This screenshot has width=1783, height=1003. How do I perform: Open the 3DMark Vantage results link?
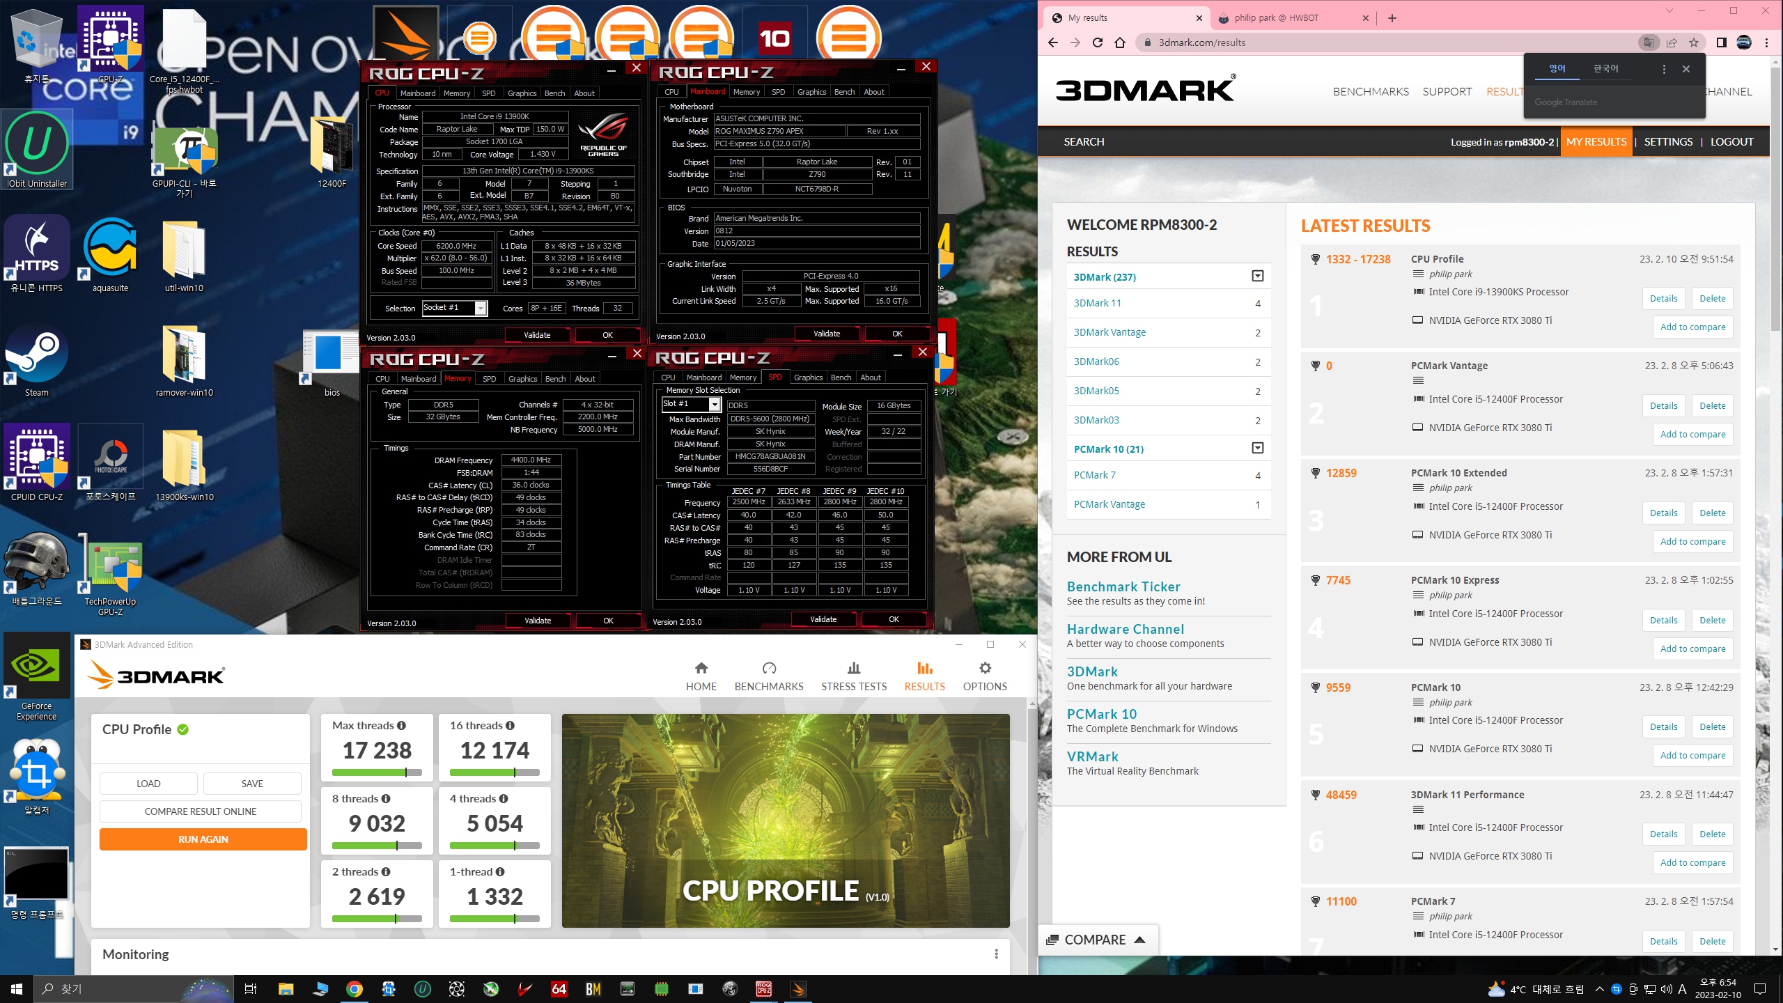pos(1109,332)
